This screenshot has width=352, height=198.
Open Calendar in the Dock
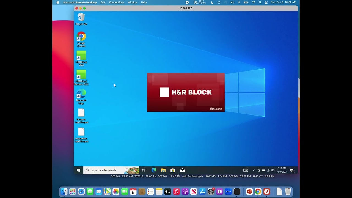point(133,191)
